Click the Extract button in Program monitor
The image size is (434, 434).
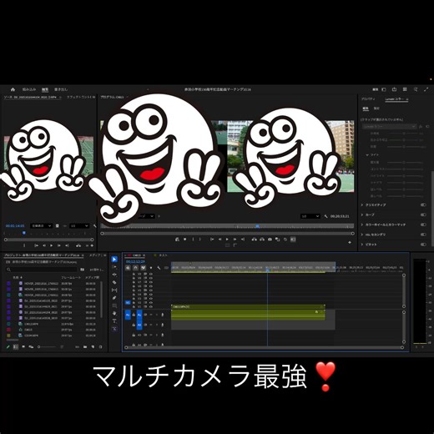262,240
